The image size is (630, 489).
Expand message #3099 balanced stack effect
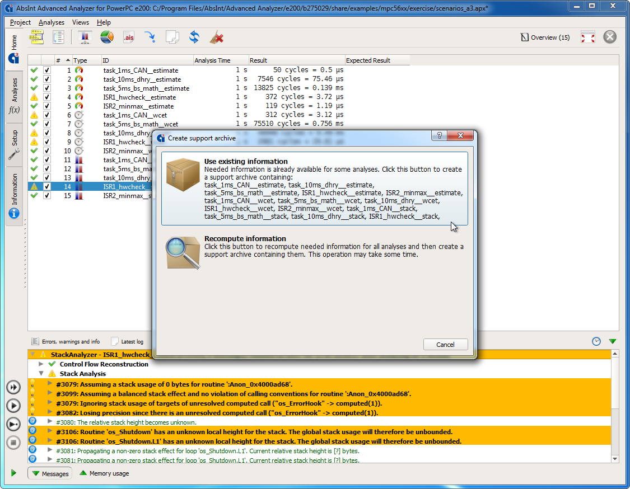pyautogui.click(x=49, y=393)
